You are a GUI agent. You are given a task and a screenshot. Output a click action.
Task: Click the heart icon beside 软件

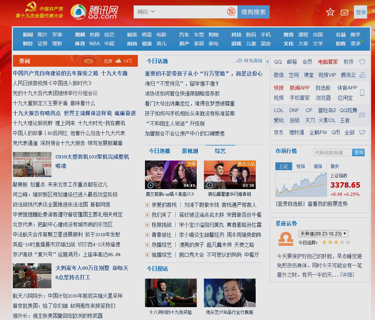[x=362, y=62]
